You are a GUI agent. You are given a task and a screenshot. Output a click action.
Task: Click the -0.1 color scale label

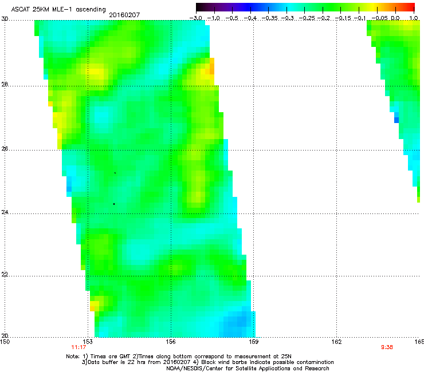(360, 18)
